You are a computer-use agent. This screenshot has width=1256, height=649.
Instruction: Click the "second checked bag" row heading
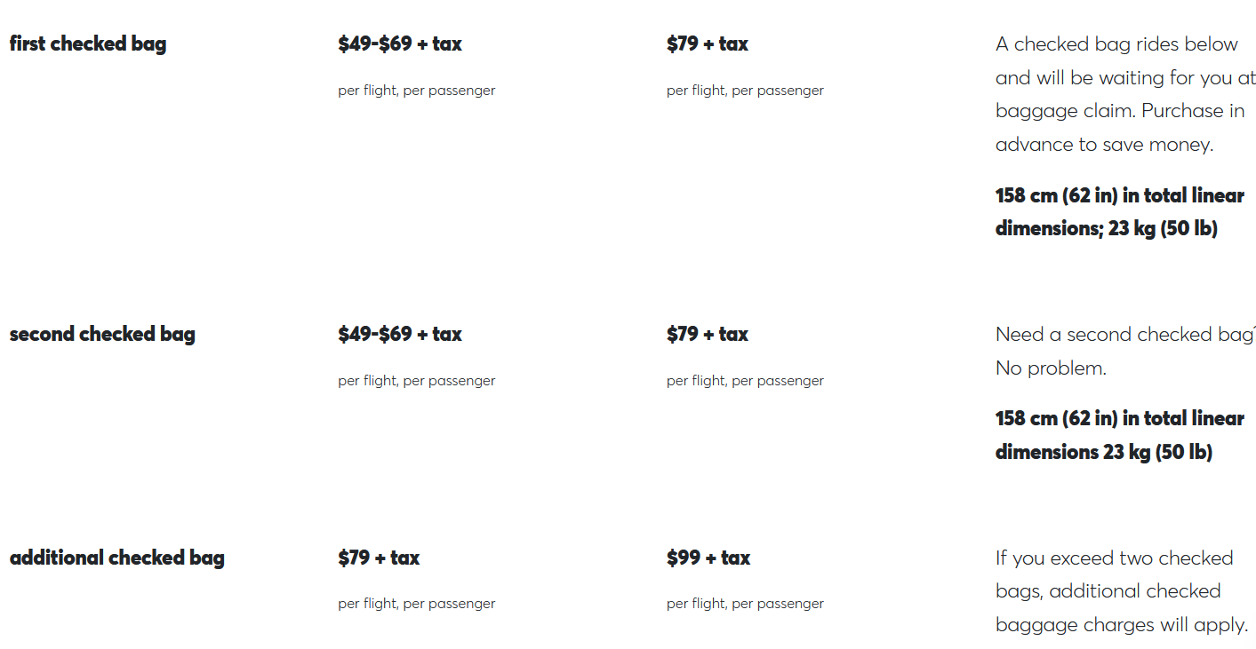(x=102, y=334)
